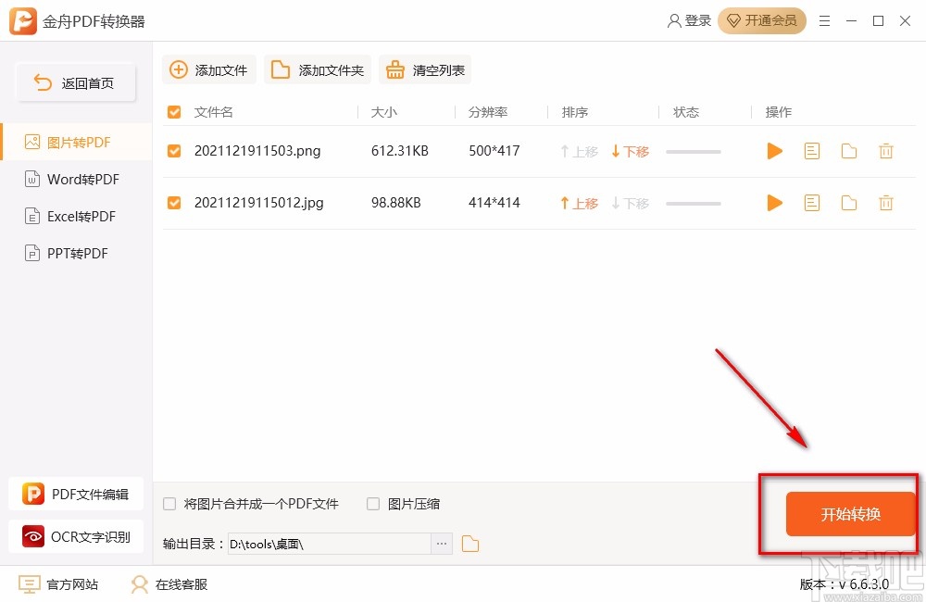Switch to PPT转PDF
This screenshot has height=602, width=926.
76,254
